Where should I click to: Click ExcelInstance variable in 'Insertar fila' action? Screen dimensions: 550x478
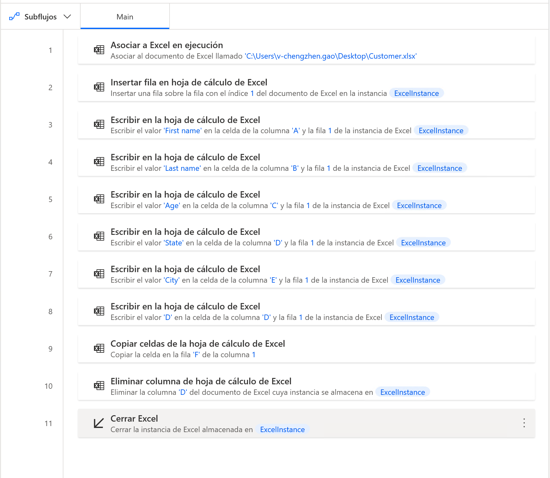coord(416,93)
